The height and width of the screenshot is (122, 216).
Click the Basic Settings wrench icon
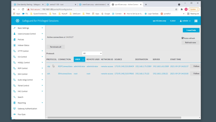pos(15,28)
